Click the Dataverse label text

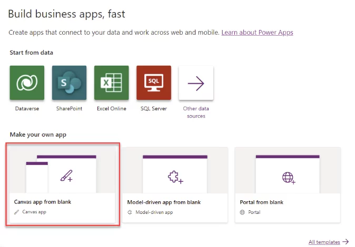(27, 109)
